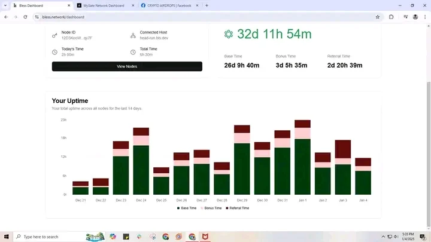Open the media control icon
The image size is (431, 242).
click(x=406, y=17)
